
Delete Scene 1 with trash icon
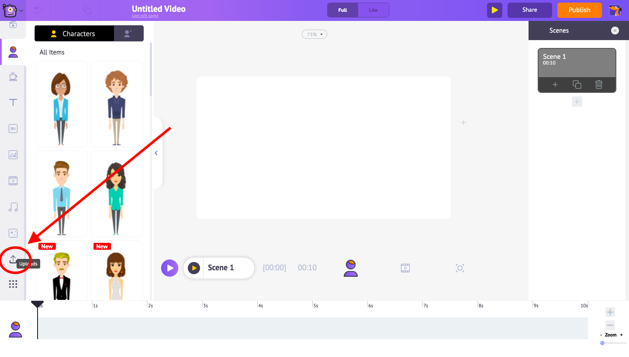tap(598, 85)
